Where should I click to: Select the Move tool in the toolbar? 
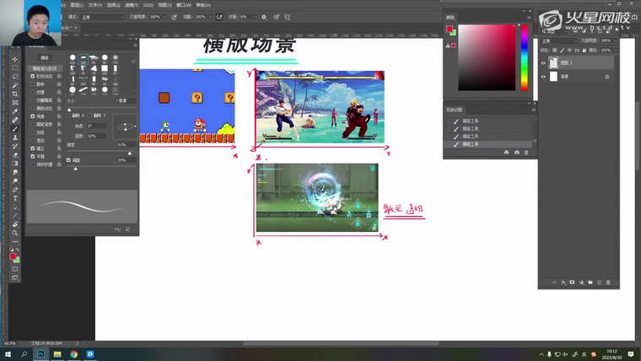click(15, 59)
